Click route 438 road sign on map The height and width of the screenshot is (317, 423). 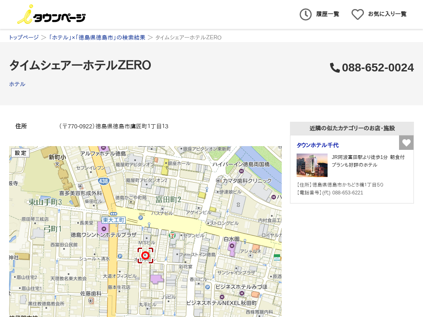[104, 181]
